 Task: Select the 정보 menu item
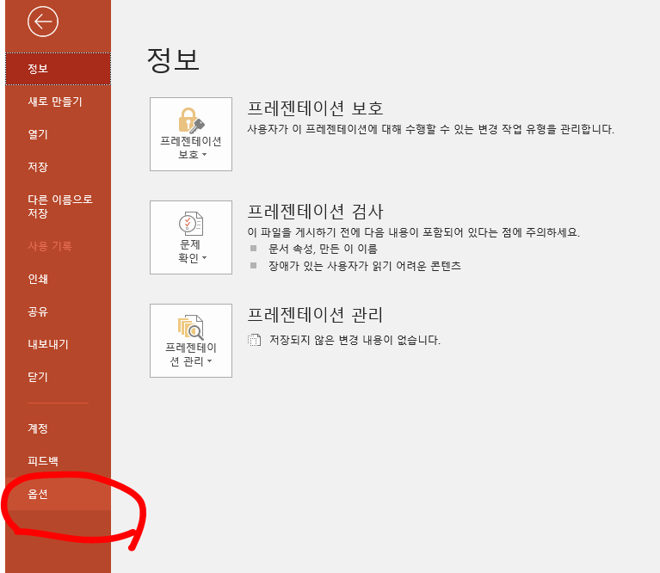59,69
